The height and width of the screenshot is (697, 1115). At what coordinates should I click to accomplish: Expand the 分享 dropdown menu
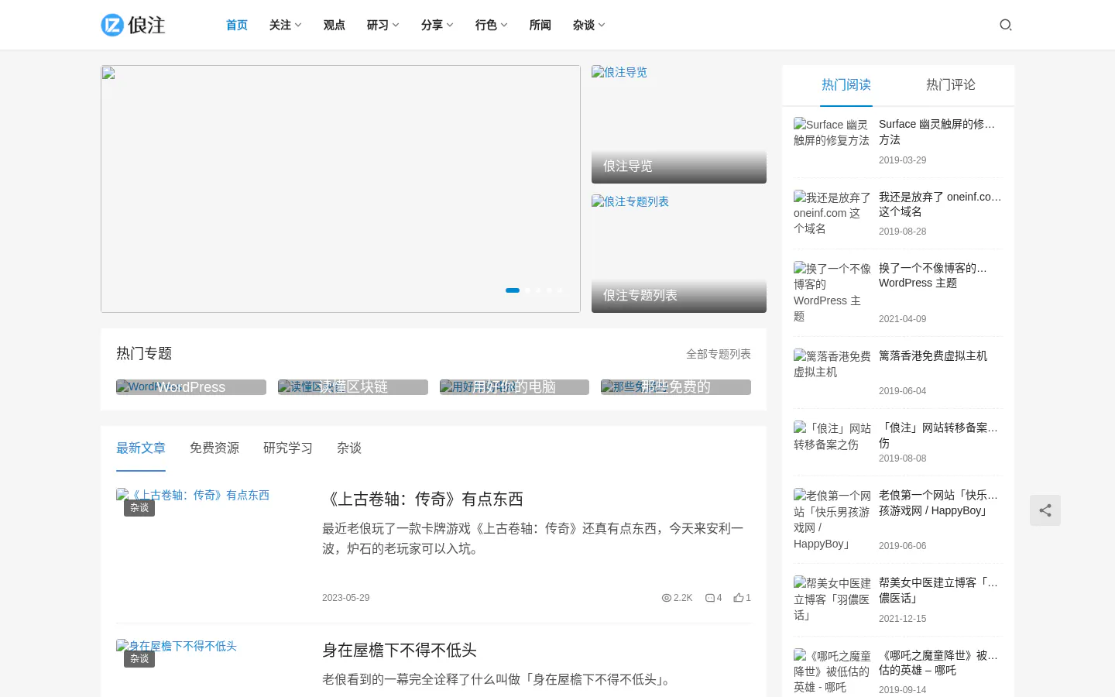click(x=437, y=25)
